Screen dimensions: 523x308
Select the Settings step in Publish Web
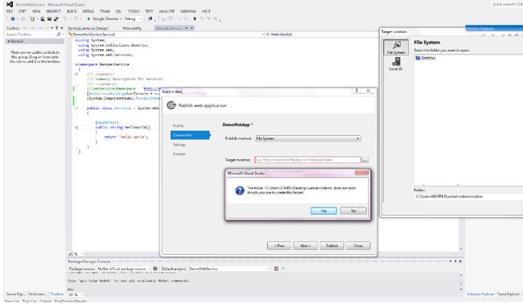(179, 145)
